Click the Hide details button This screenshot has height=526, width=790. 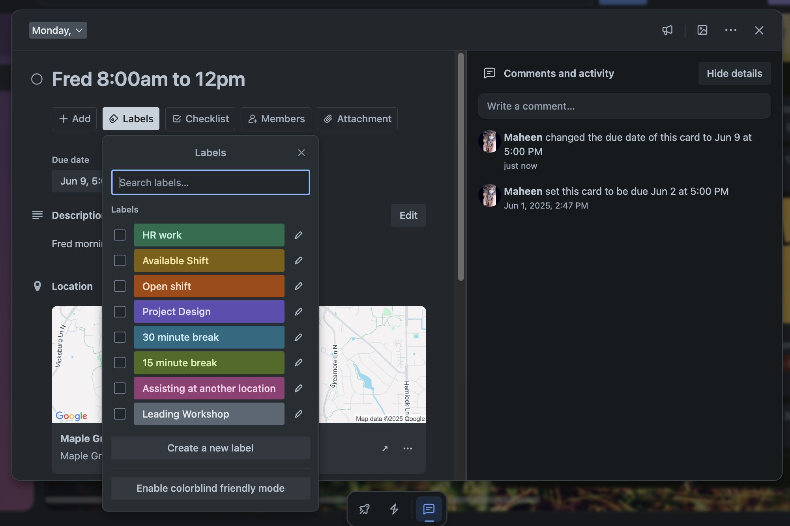(x=734, y=73)
